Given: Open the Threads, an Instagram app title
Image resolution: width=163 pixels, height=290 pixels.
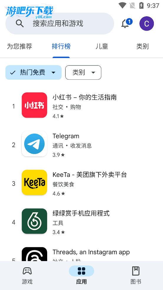Looking at the screenshot, I should click(91, 252).
